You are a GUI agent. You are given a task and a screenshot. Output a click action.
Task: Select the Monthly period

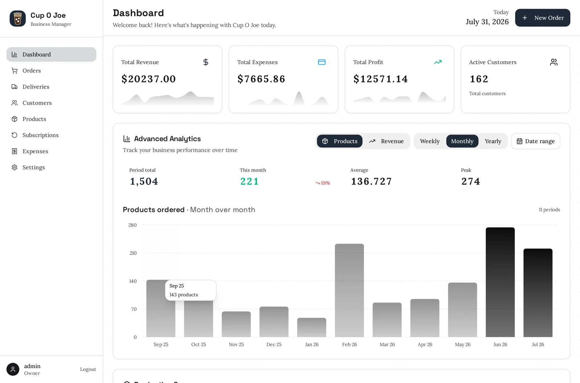(x=462, y=141)
